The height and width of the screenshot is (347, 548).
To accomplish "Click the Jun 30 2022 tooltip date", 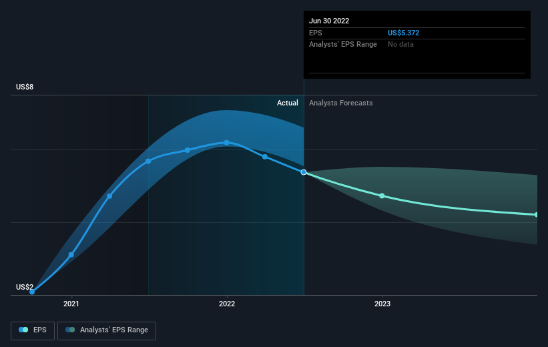I will coord(329,21).
